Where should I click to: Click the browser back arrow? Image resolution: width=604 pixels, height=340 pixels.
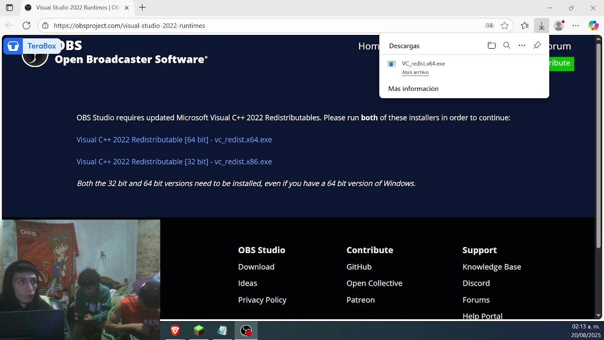point(9,25)
